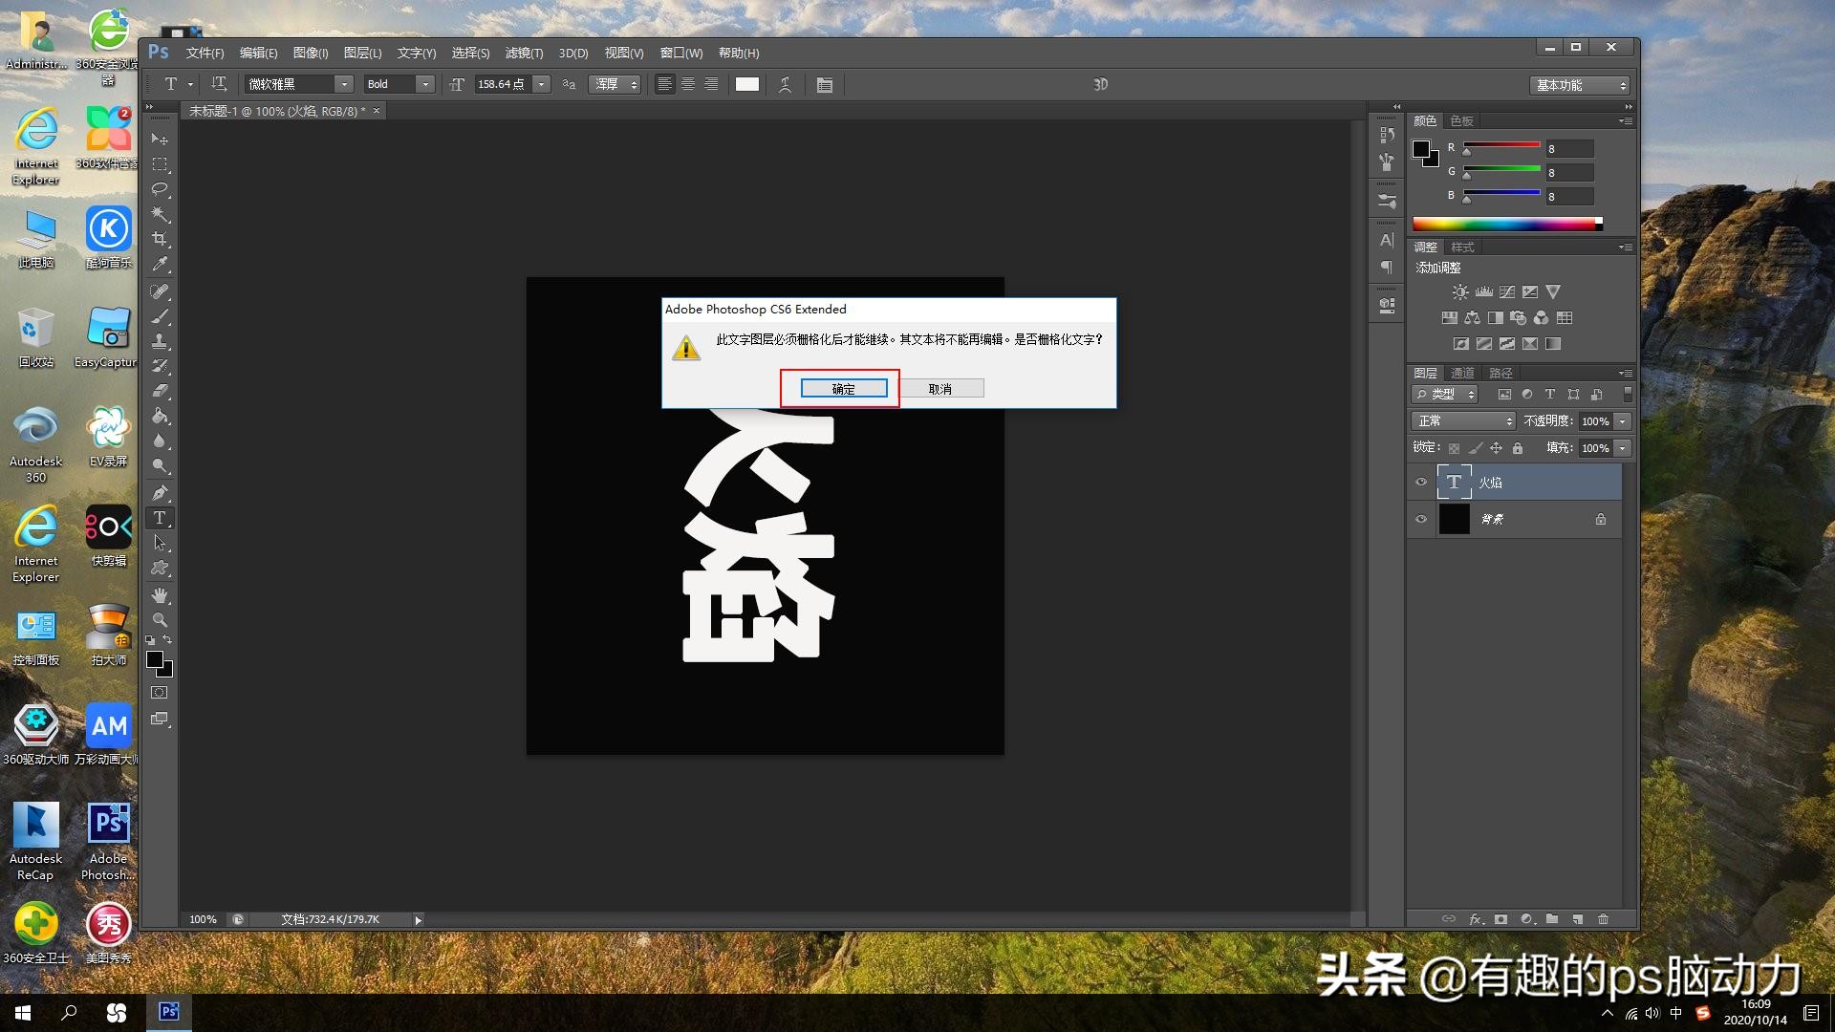
Task: Select the Lasso tool
Action: pos(160,189)
